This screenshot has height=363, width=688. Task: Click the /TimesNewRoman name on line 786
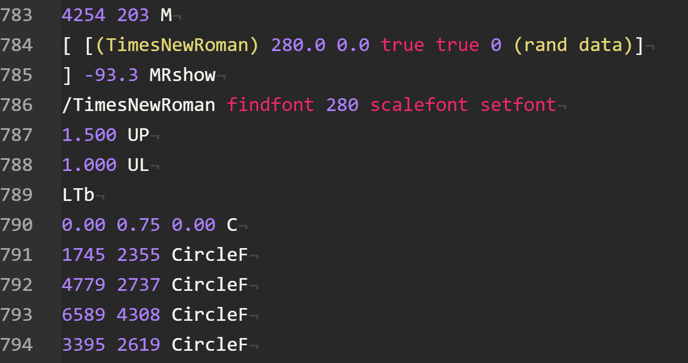(x=138, y=105)
